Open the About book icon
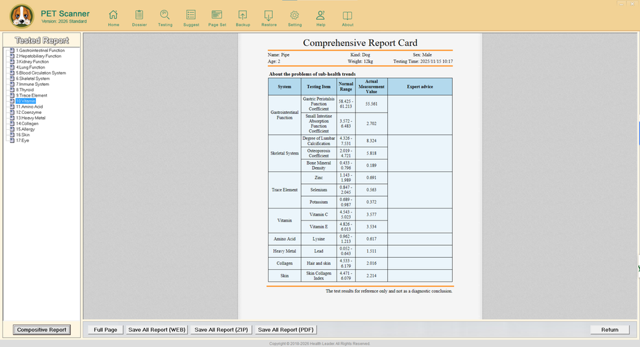 (x=347, y=19)
